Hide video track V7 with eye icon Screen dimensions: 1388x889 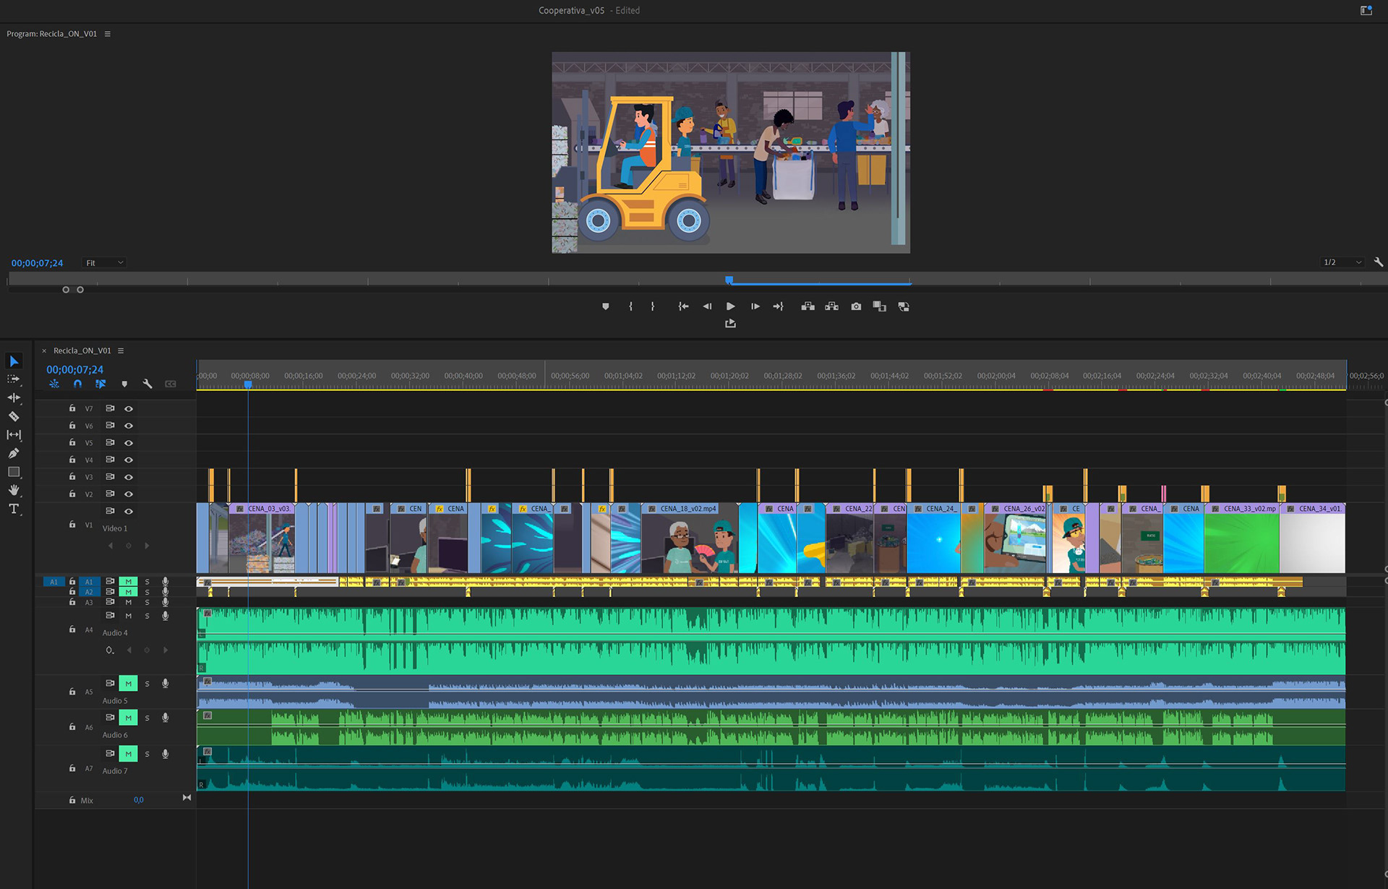[x=129, y=408]
